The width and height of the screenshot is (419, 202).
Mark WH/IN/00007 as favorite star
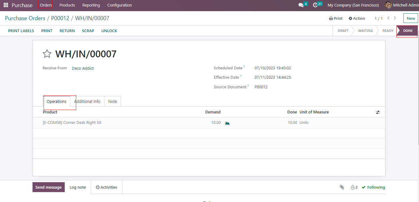(47, 54)
